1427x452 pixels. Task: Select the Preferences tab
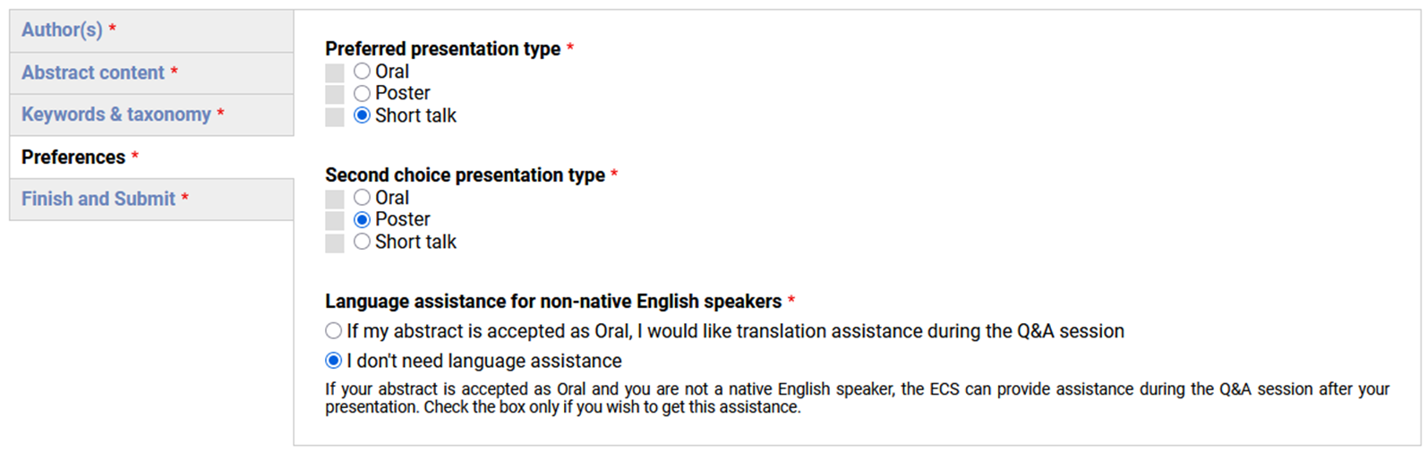(x=73, y=158)
